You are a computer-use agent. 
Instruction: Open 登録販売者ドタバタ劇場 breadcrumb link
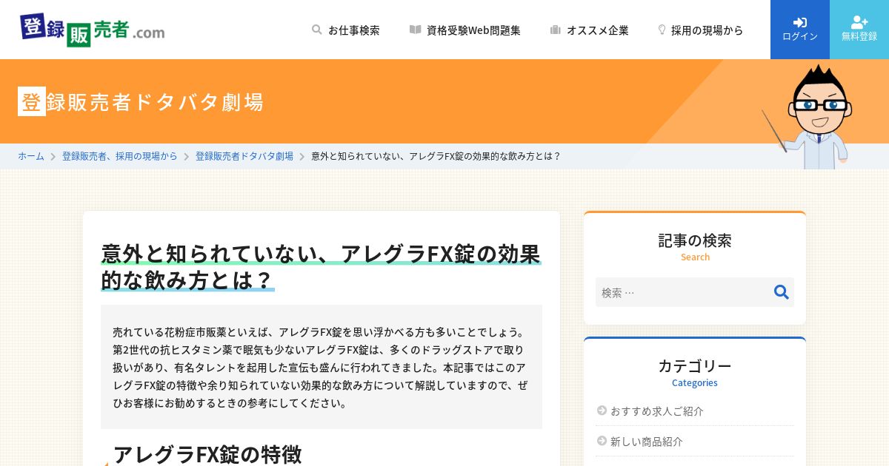pyautogui.click(x=244, y=156)
